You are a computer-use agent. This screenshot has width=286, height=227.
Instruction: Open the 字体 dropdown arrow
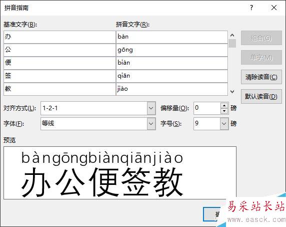pyautogui.click(x=151, y=124)
